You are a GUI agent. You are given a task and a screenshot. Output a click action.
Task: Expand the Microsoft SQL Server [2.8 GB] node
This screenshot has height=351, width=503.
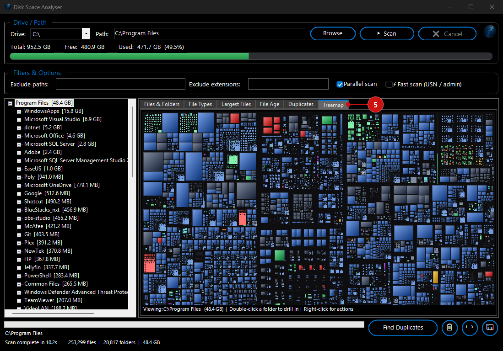(x=19, y=144)
